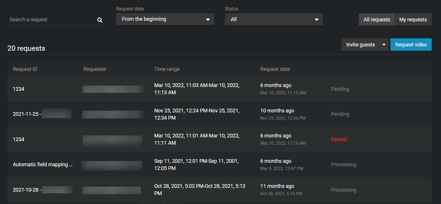The width and height of the screenshot is (441, 204).
Task: Select time range Oct 28, 2021, 5:03 PM
Action: (200, 190)
